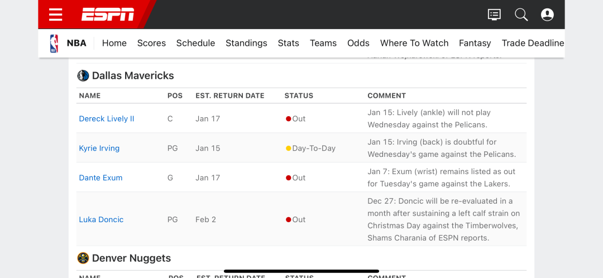
Task: Open the search magnifier icon
Action: [x=521, y=15]
